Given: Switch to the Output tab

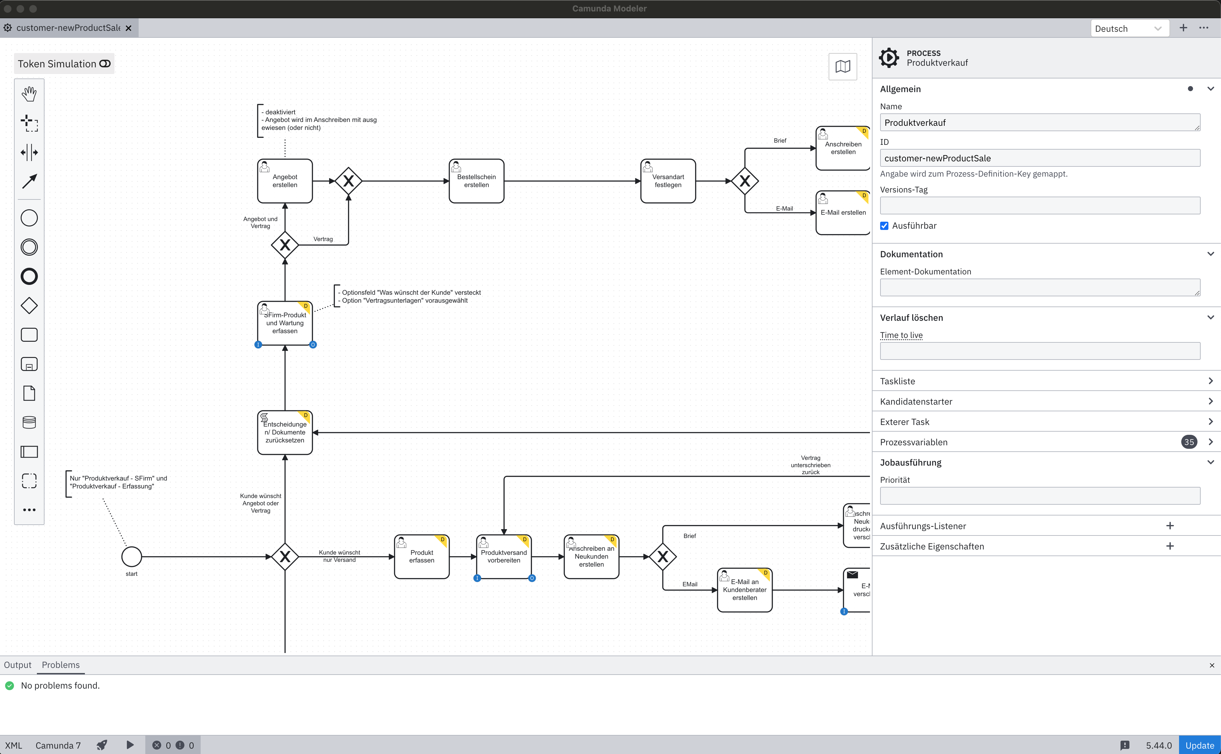Looking at the screenshot, I should coord(17,665).
